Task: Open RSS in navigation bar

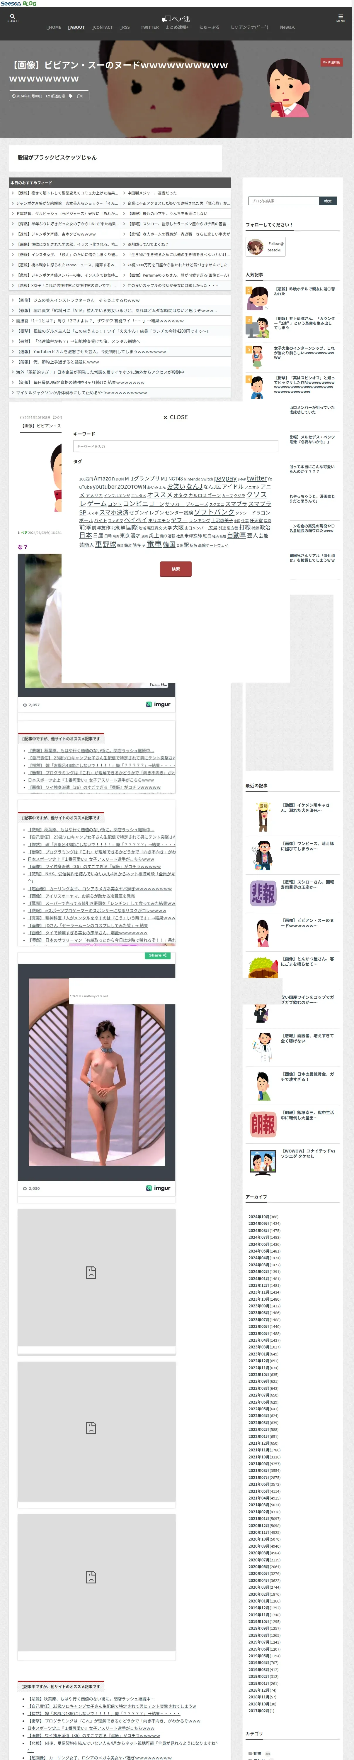Action: click(x=124, y=27)
